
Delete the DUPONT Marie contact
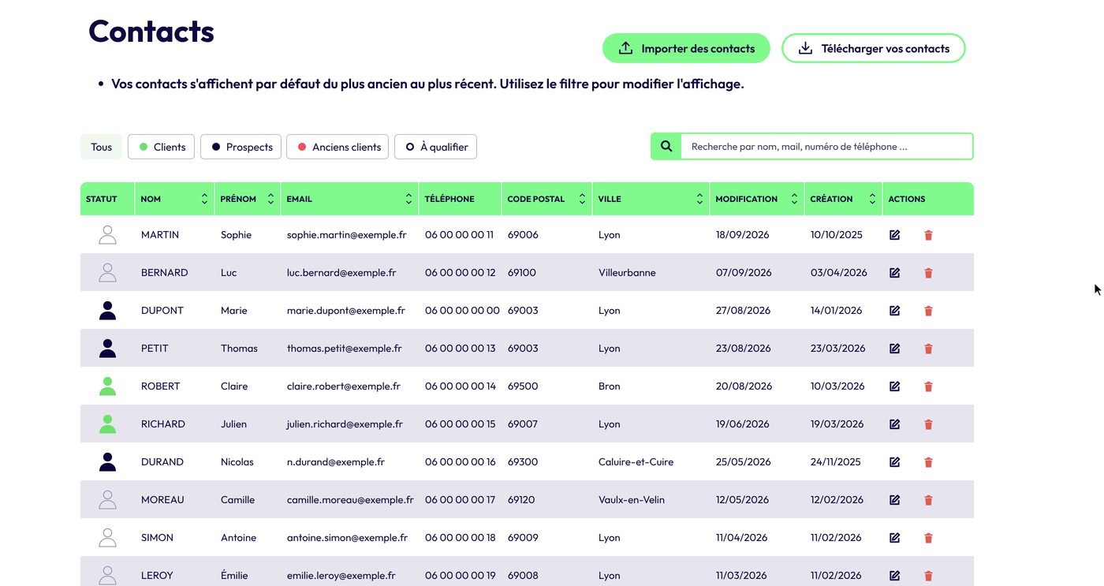coord(928,311)
